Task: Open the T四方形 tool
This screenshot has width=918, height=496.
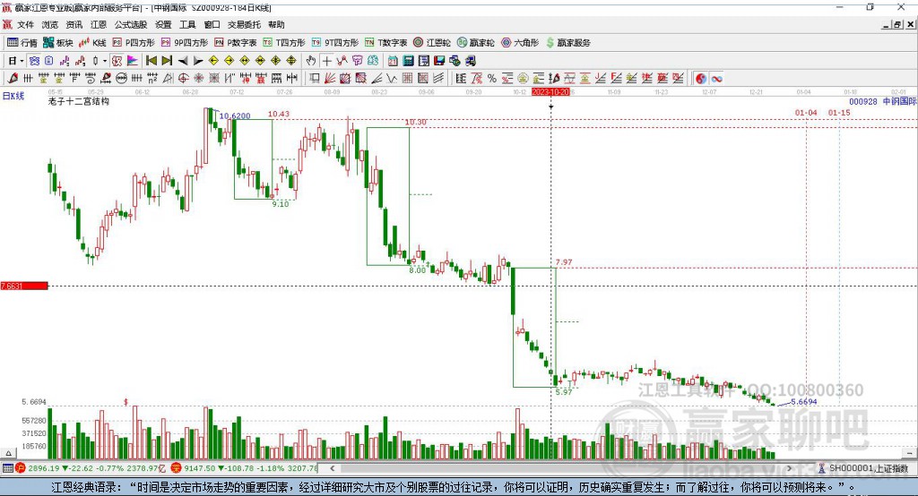Action: 284,43
